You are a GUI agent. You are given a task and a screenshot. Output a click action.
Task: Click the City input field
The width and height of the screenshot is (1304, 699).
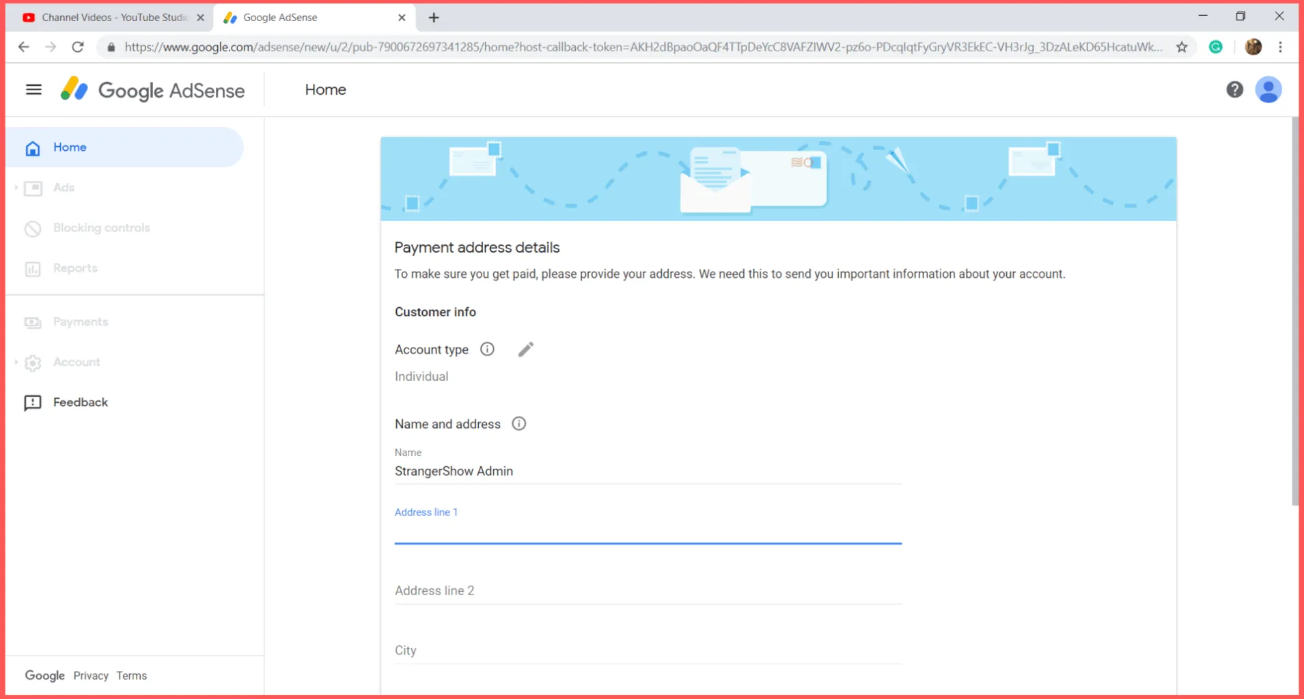(648, 651)
